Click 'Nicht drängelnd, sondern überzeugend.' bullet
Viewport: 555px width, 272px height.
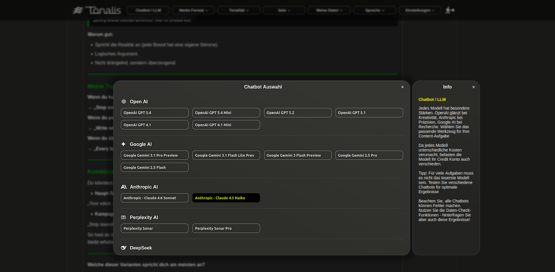pyautogui.click(x=136, y=63)
